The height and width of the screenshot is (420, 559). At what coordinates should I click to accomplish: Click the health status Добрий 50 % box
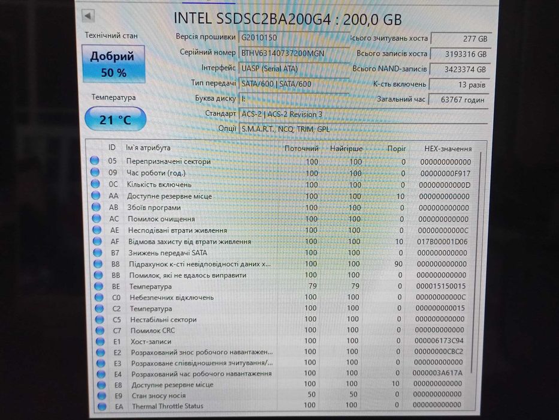point(113,64)
